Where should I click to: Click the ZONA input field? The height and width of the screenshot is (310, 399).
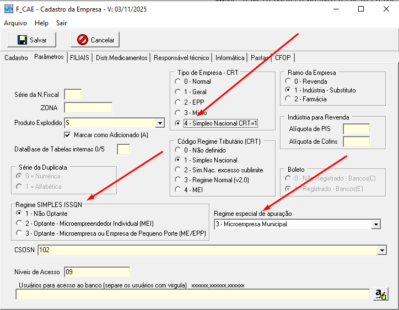(88, 107)
